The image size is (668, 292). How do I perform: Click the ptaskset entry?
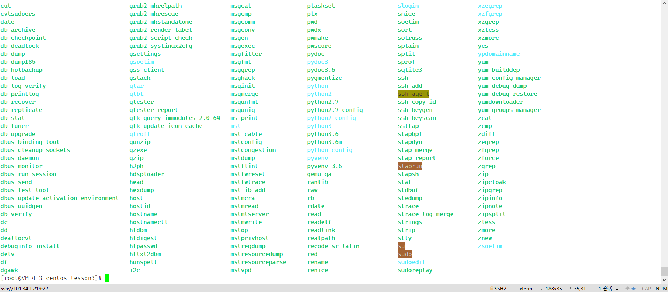click(321, 6)
